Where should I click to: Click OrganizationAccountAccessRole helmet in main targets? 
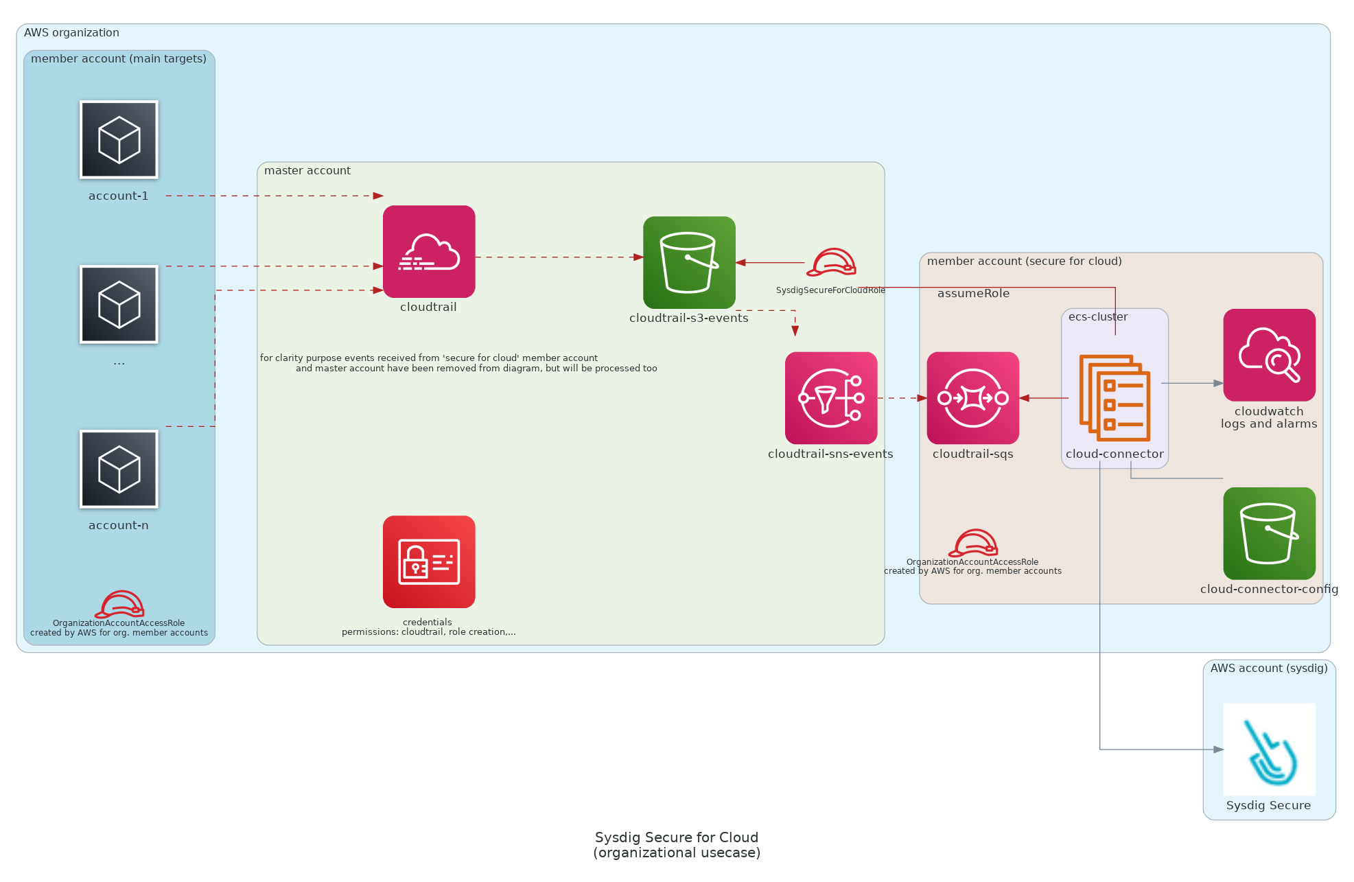point(119,604)
